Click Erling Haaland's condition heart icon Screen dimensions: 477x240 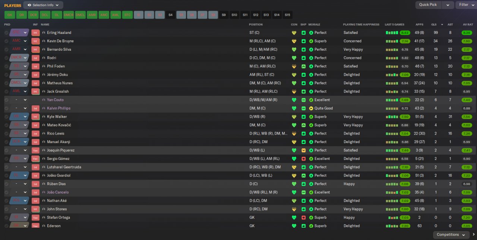[x=294, y=33]
